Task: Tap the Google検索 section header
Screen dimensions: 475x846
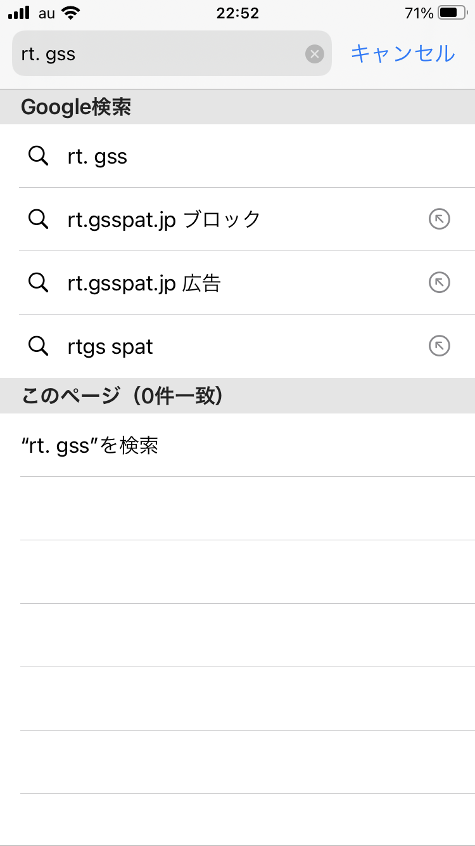Action: pos(76,107)
